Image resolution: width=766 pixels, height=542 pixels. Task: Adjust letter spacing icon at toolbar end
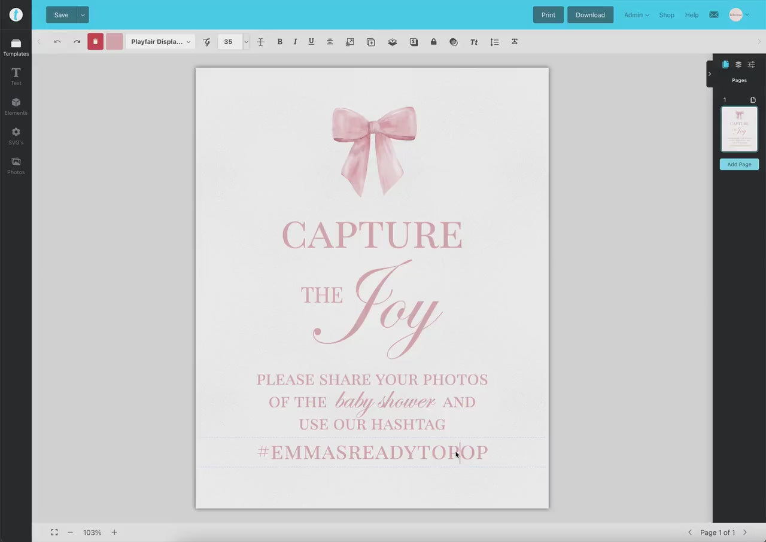coord(515,42)
